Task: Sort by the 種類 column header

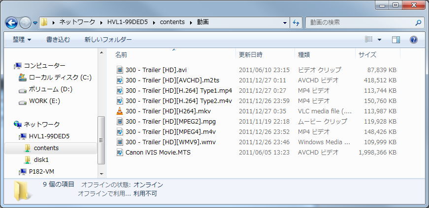Action: click(325, 55)
